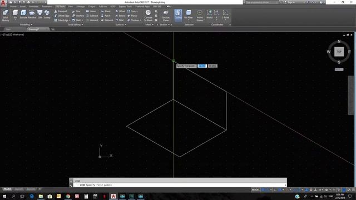The height and width of the screenshot is (200, 356).
Task: Click the Intersect tool
Action: click(92, 20)
